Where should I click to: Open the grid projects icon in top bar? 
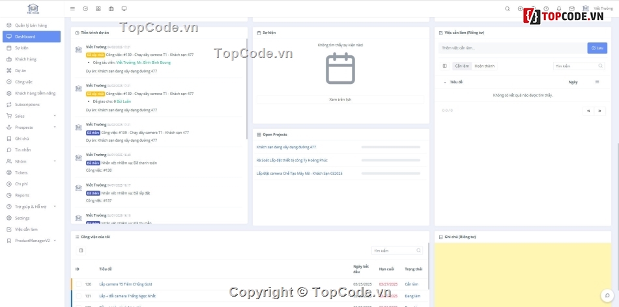pos(98,8)
